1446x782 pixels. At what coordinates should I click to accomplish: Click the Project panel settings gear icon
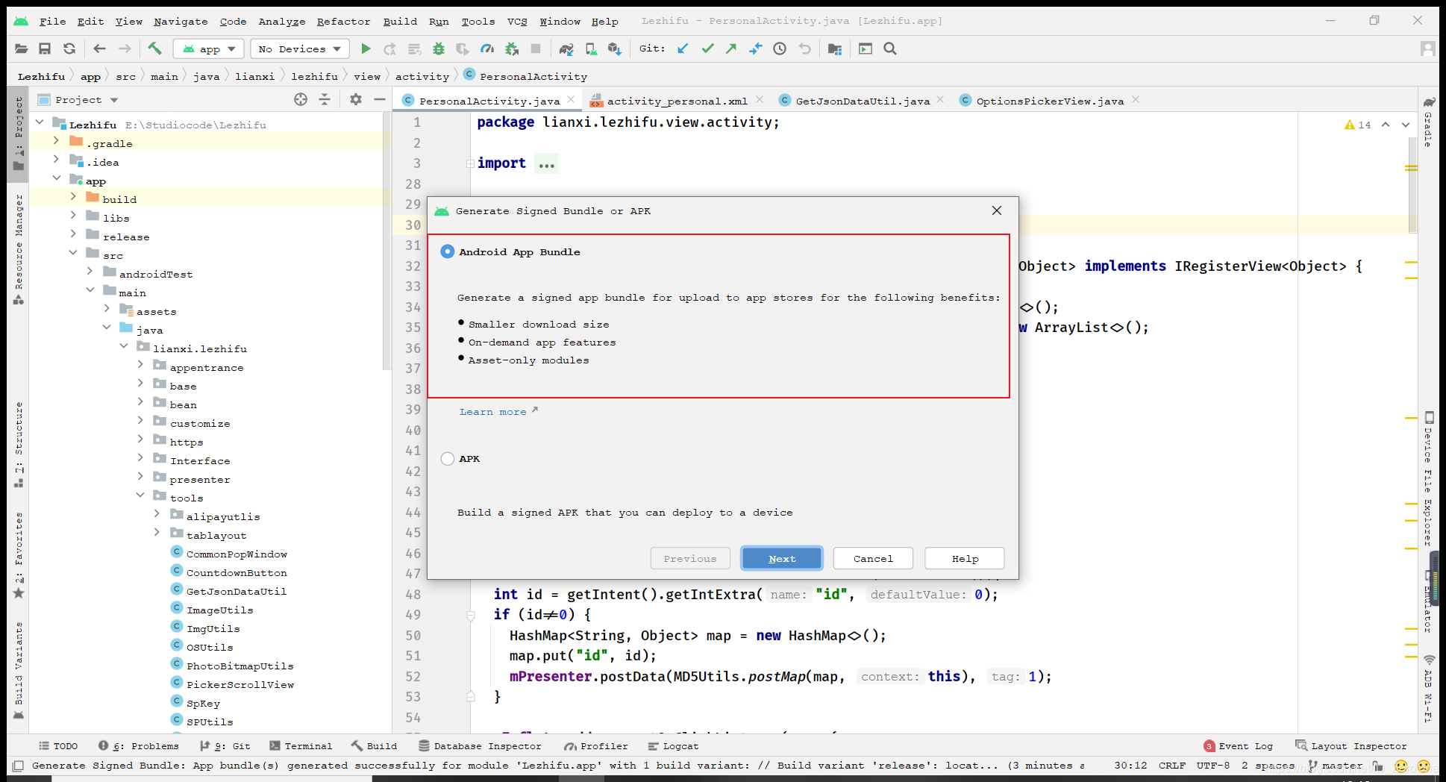[356, 99]
